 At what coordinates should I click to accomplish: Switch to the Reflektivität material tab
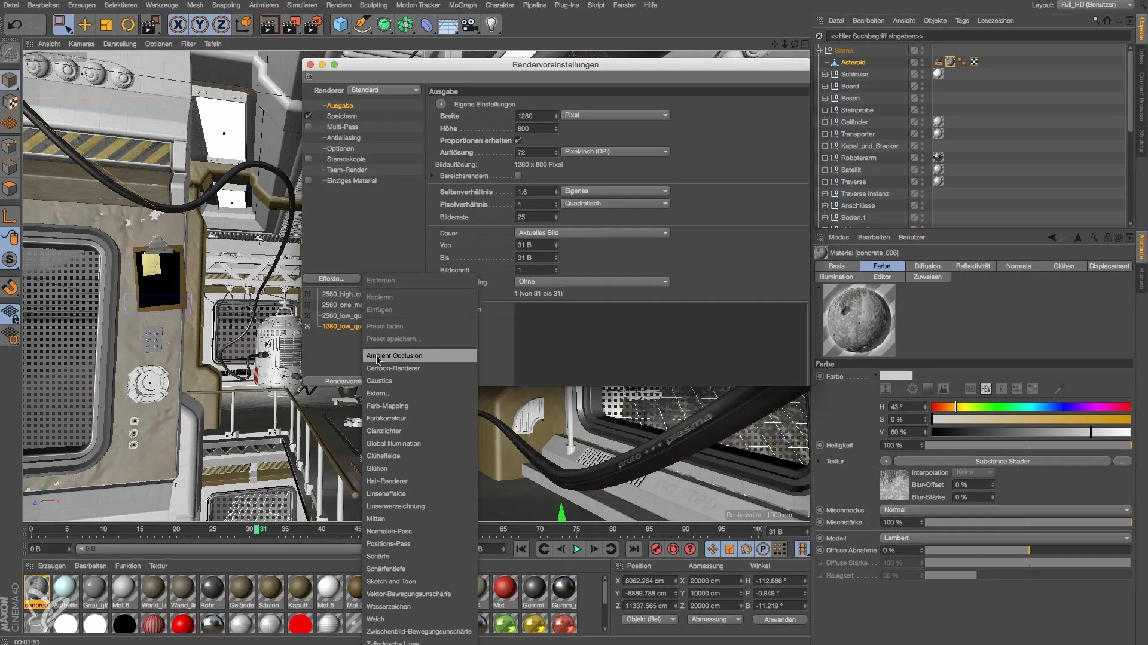point(972,266)
